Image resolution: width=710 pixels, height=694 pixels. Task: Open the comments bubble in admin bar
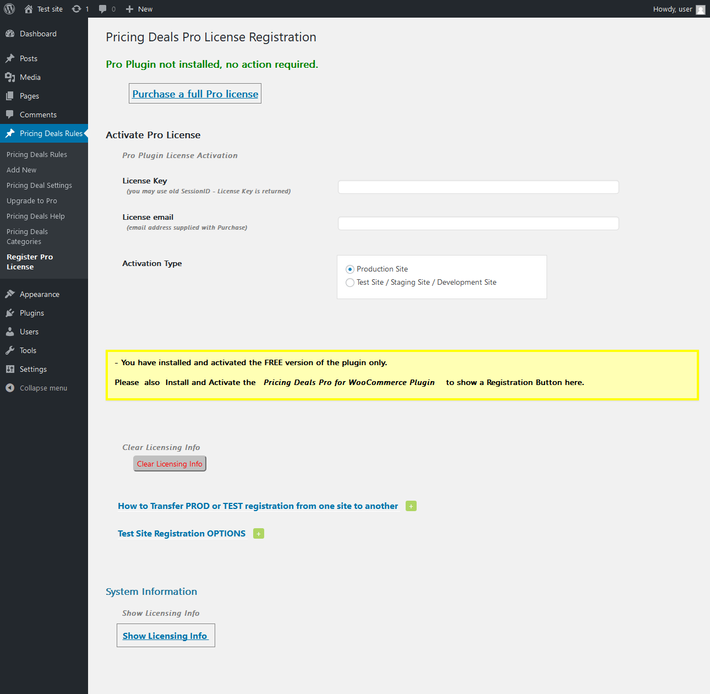pyautogui.click(x=103, y=9)
